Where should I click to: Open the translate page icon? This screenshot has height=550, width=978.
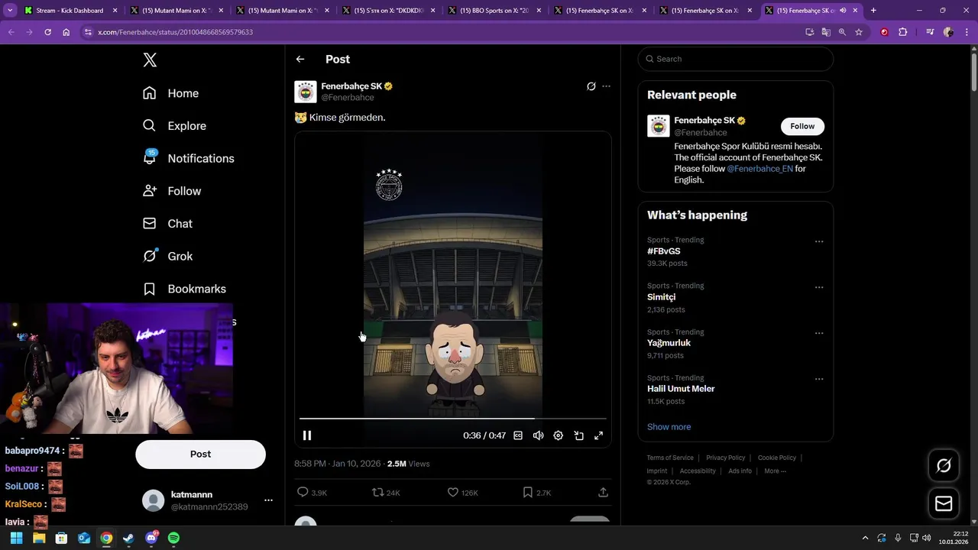pos(826,32)
